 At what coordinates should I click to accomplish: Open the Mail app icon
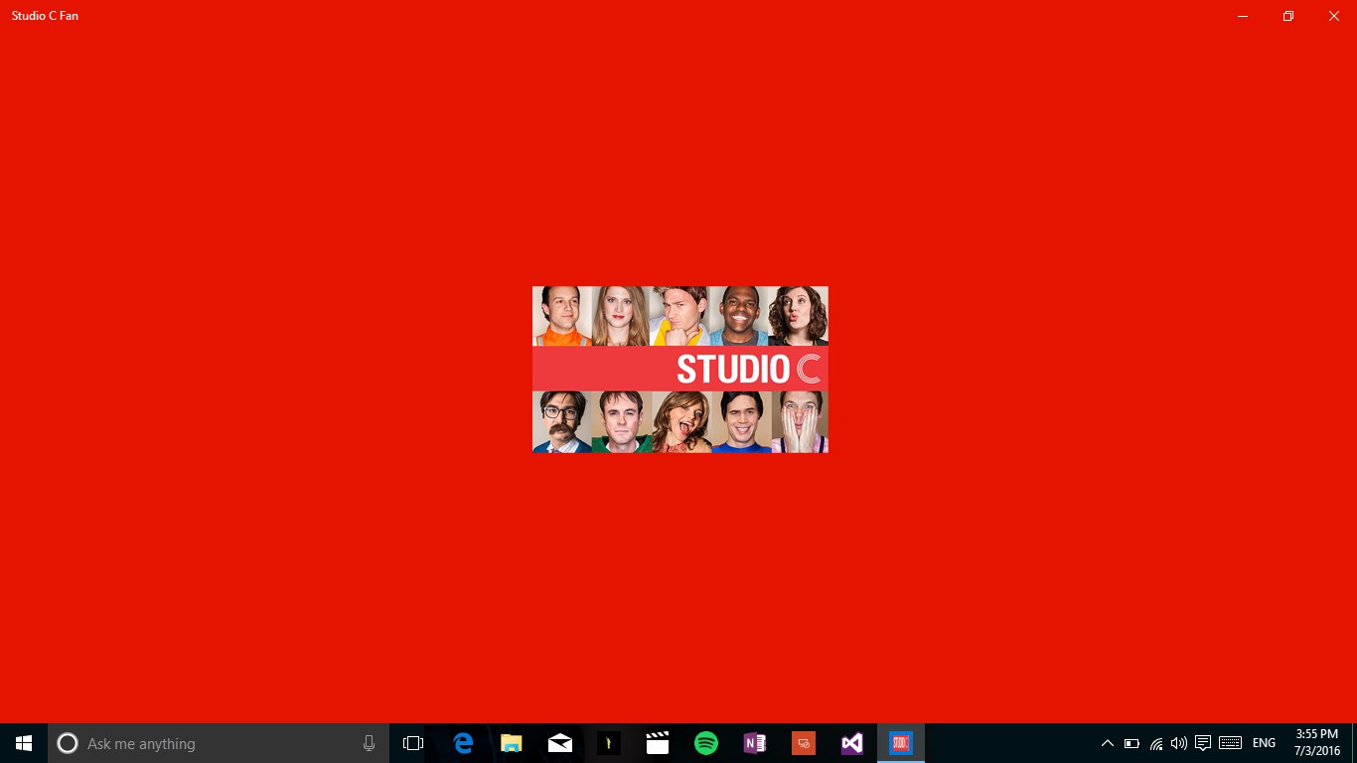click(x=560, y=743)
